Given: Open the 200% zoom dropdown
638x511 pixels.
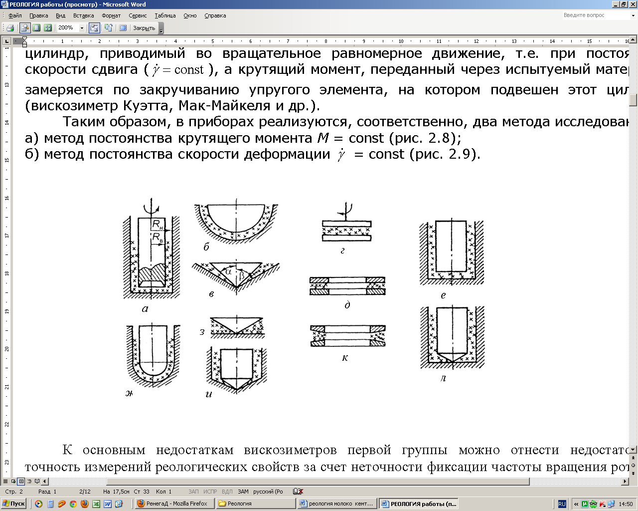Looking at the screenshot, I should pos(82,28).
